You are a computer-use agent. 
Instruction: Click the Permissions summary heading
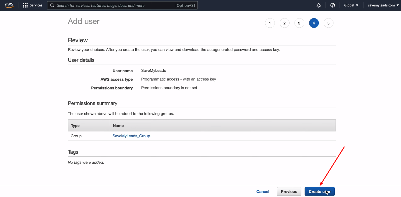point(93,103)
